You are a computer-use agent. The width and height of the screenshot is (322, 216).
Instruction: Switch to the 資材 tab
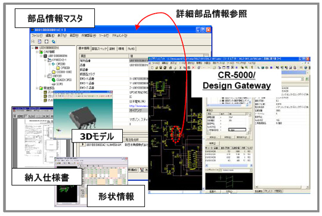pos(112,49)
